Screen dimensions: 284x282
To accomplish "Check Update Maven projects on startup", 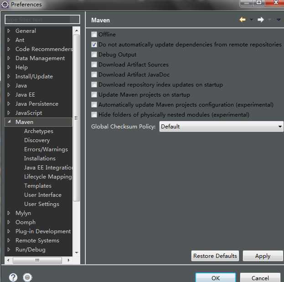I will click(94, 94).
